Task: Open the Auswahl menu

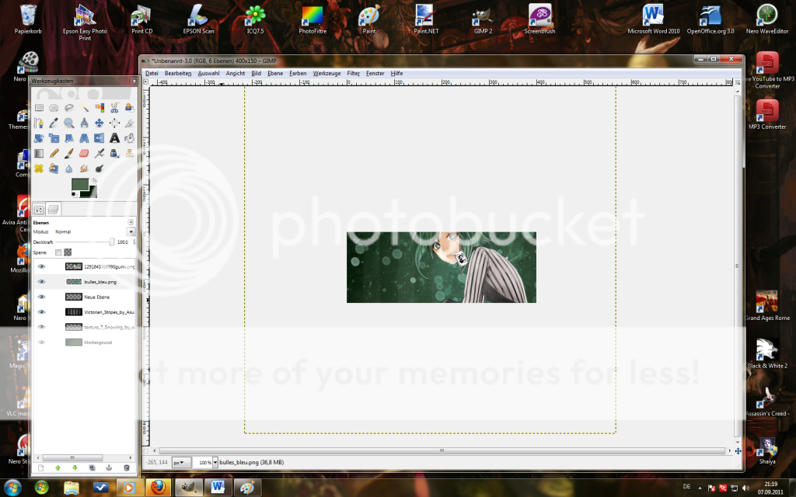Action: pos(208,74)
